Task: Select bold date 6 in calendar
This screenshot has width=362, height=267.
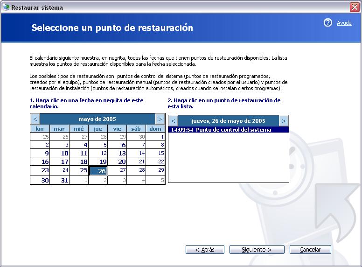Action: [x=117, y=145]
